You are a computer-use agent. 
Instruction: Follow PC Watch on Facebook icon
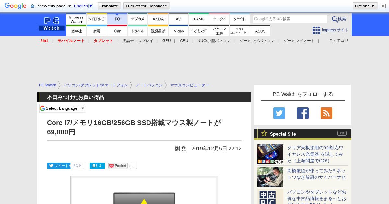[303, 113]
